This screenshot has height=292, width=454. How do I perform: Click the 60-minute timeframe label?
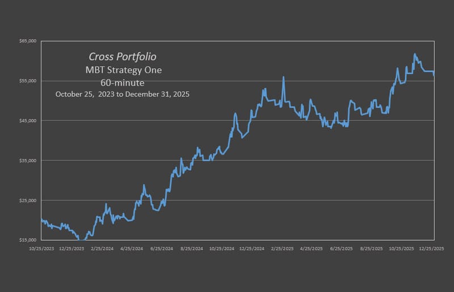[x=123, y=82]
